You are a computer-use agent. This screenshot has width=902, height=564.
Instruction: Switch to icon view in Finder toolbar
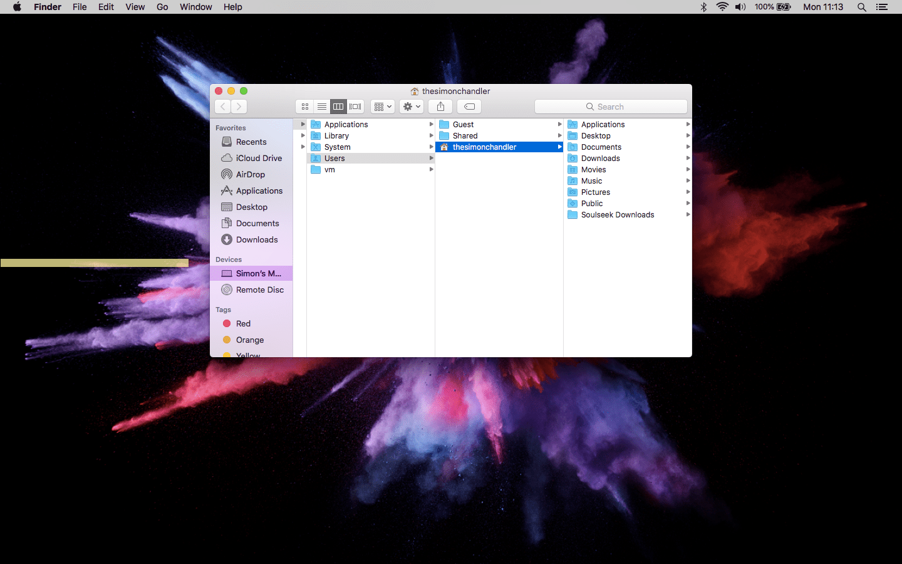(x=305, y=107)
